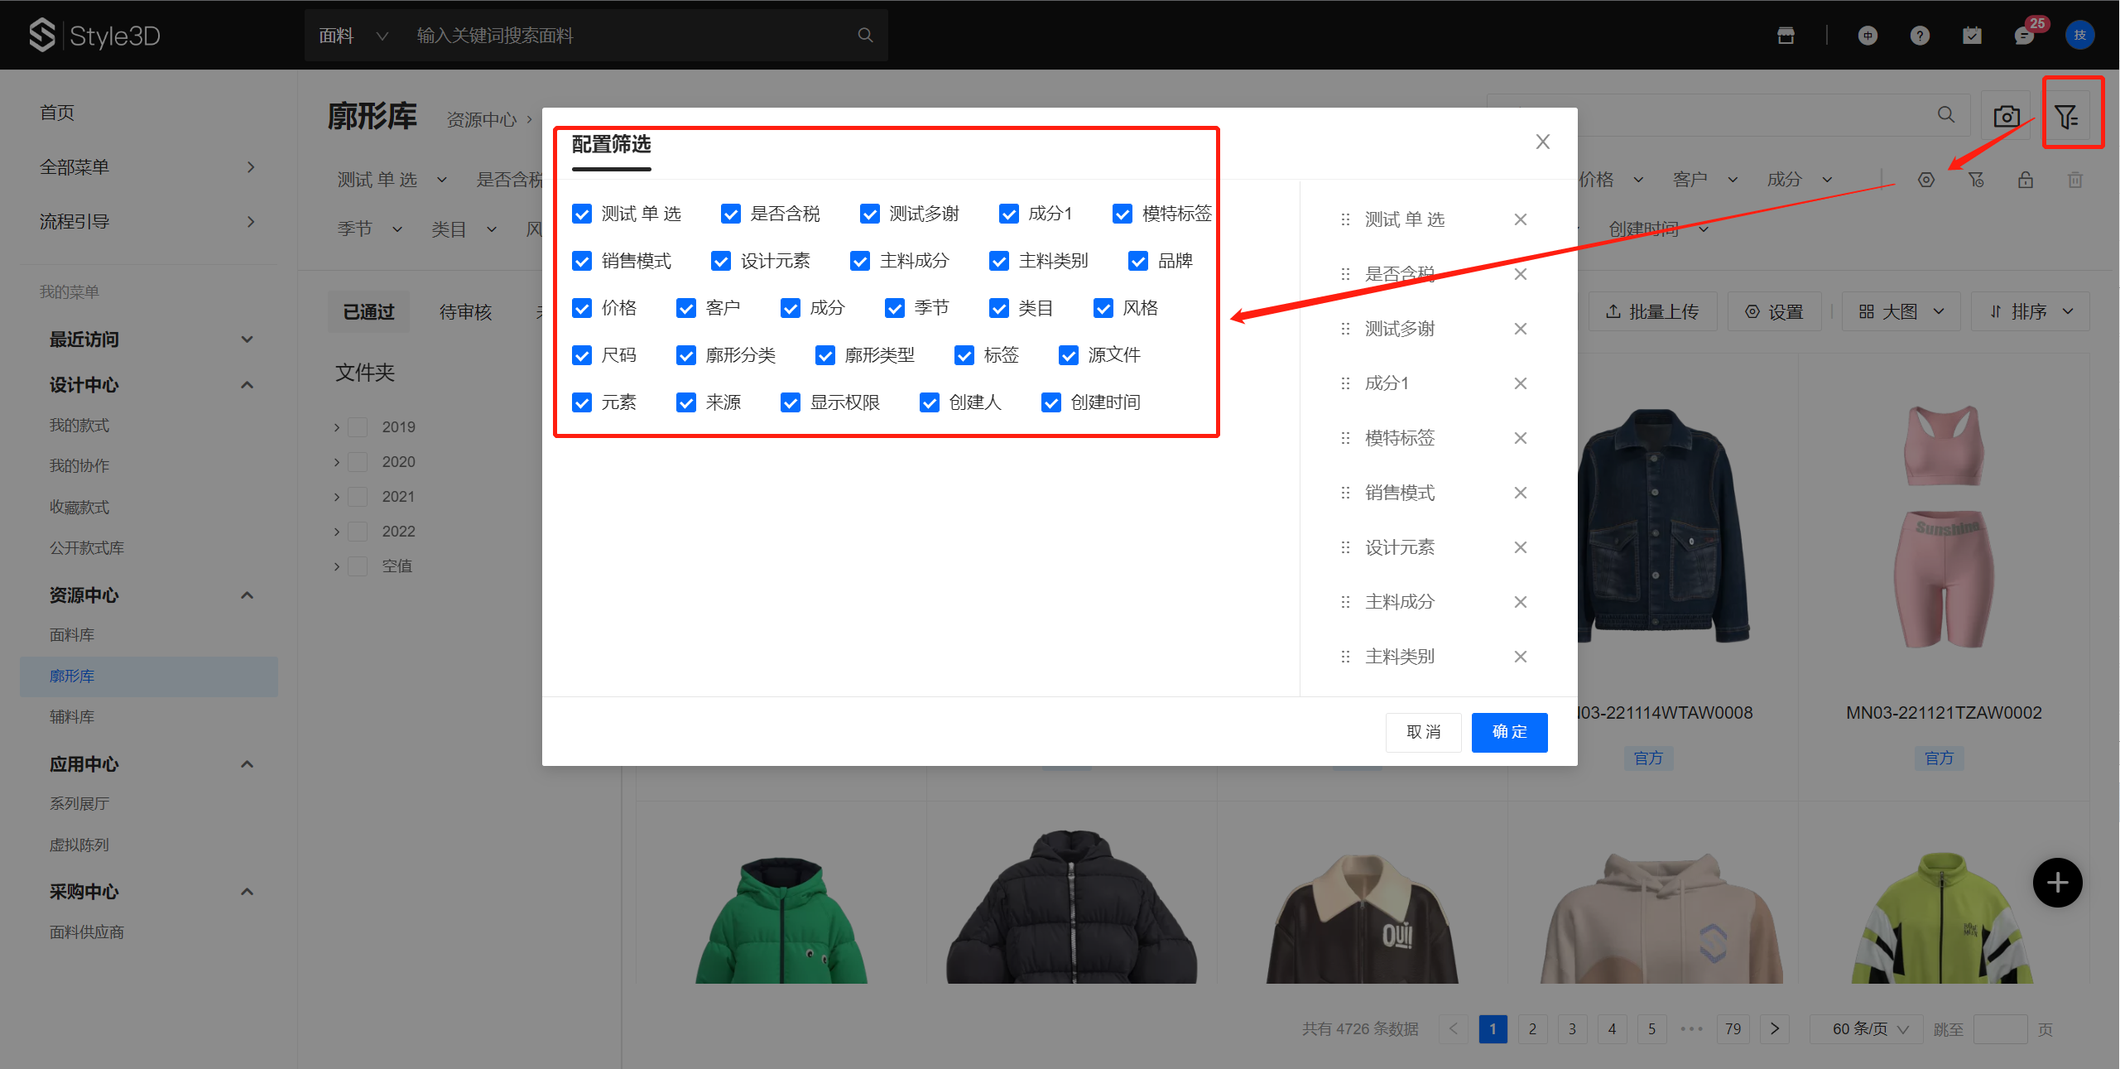Close the 配置筛选 dialog
The height and width of the screenshot is (1069, 2120).
tap(1543, 142)
